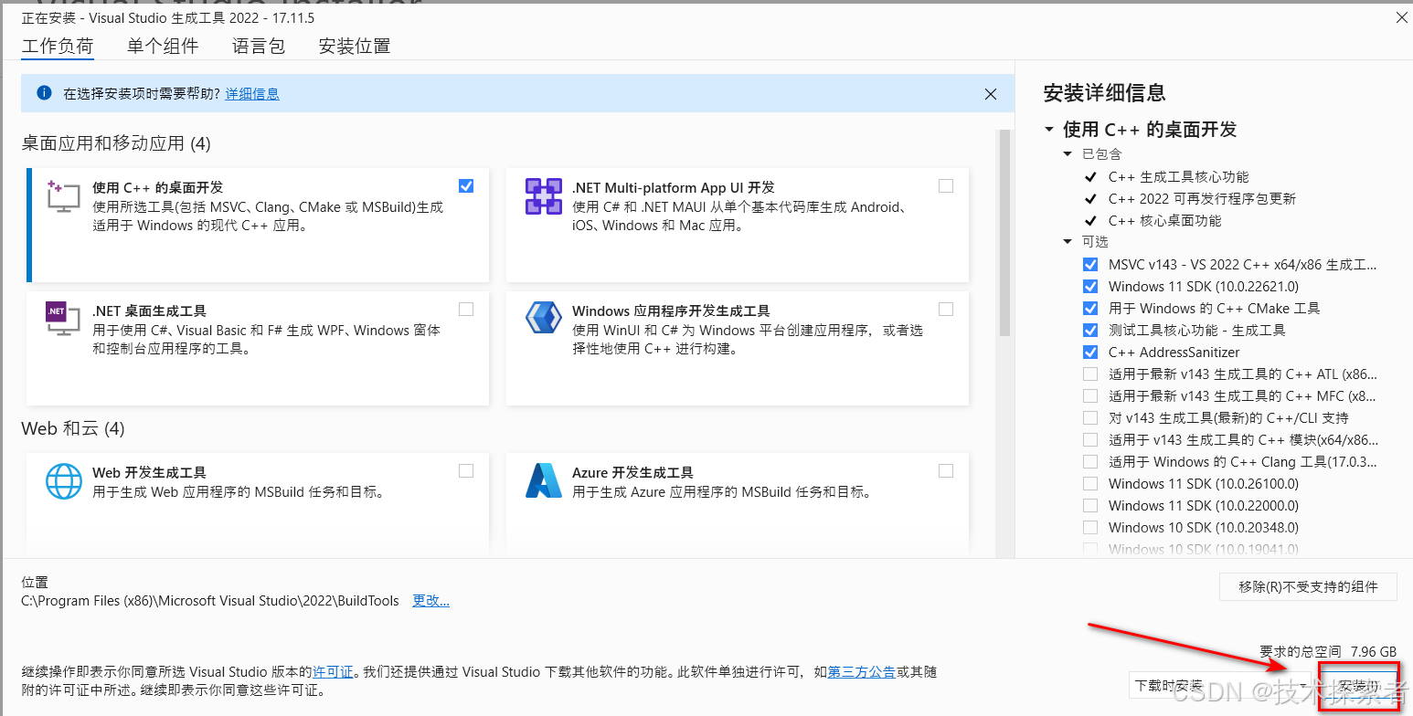Image resolution: width=1413 pixels, height=716 pixels.
Task: Open the 第三方公告 third-party notices link
Action: click(861, 671)
